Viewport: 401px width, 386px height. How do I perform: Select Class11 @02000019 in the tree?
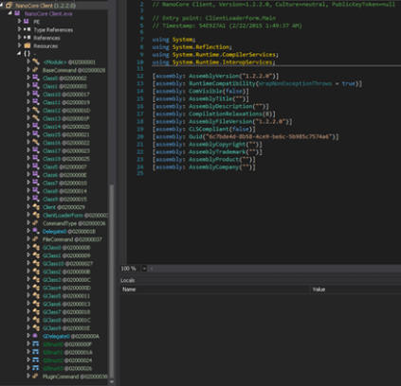[x=66, y=102]
